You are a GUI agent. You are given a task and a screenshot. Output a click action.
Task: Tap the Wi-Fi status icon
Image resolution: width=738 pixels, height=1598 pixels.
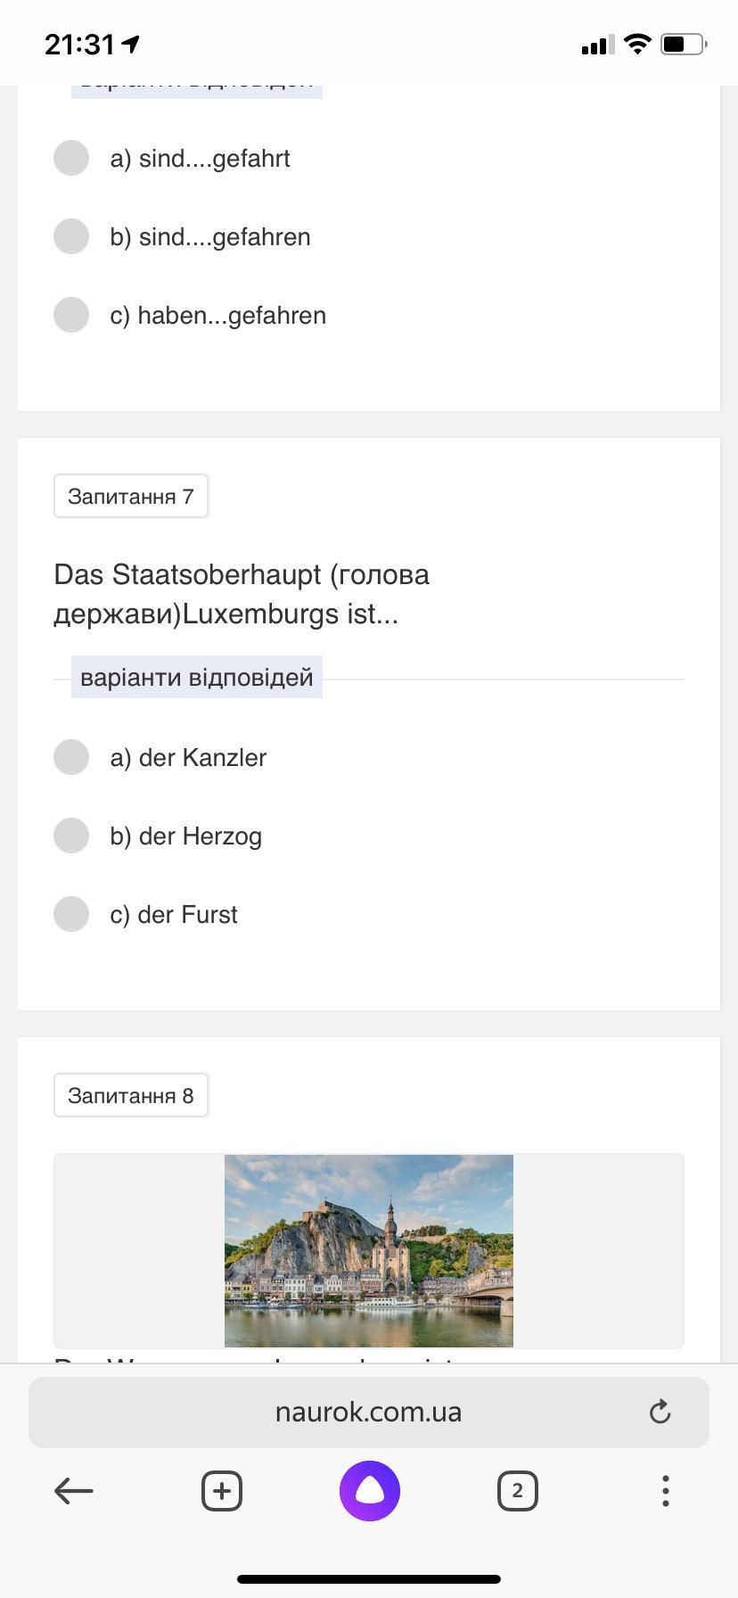pyautogui.click(x=637, y=44)
